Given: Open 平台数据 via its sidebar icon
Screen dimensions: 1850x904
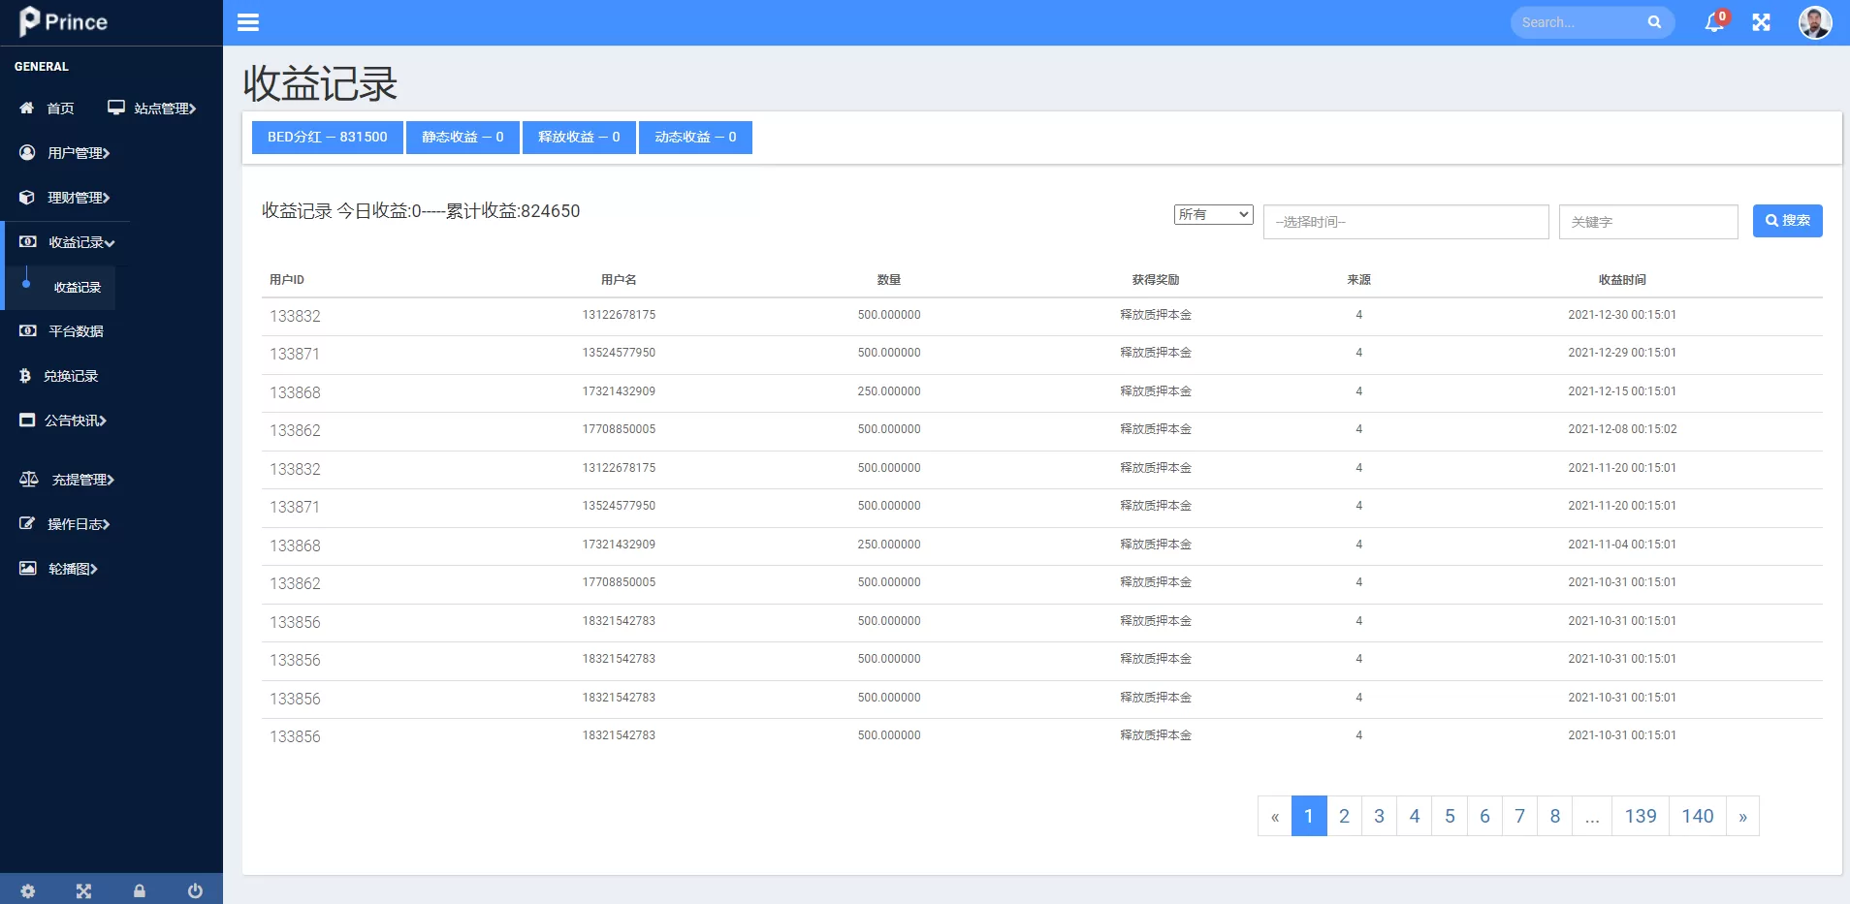Looking at the screenshot, I should (x=27, y=330).
